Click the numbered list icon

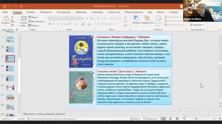pyautogui.click(x=105, y=18)
